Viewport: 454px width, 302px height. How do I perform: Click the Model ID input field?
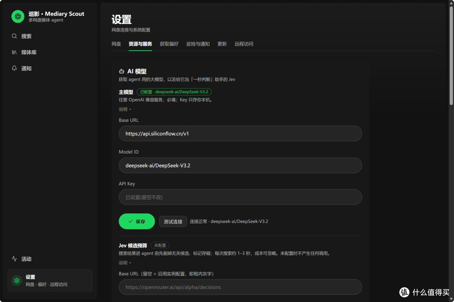240,165
